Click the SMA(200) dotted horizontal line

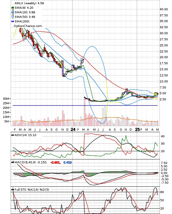tap(85, 105)
